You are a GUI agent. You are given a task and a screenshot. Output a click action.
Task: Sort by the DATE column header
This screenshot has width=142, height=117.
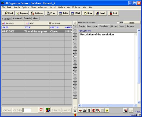[x=13, y=27]
